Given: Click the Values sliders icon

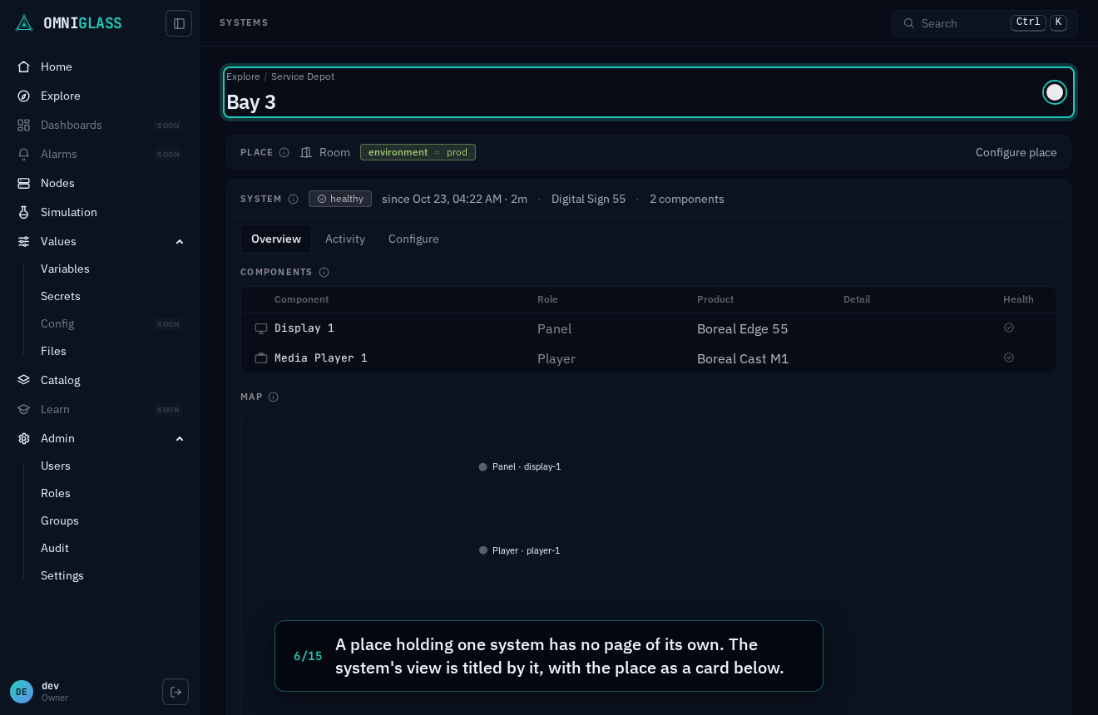Looking at the screenshot, I should click(x=24, y=241).
